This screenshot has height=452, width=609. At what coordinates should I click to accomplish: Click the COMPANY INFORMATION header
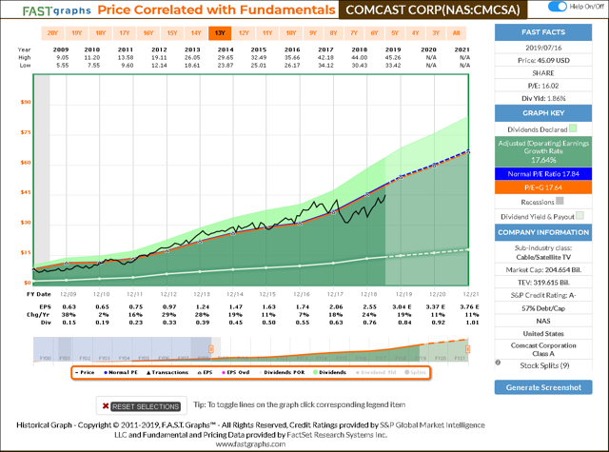[543, 232]
